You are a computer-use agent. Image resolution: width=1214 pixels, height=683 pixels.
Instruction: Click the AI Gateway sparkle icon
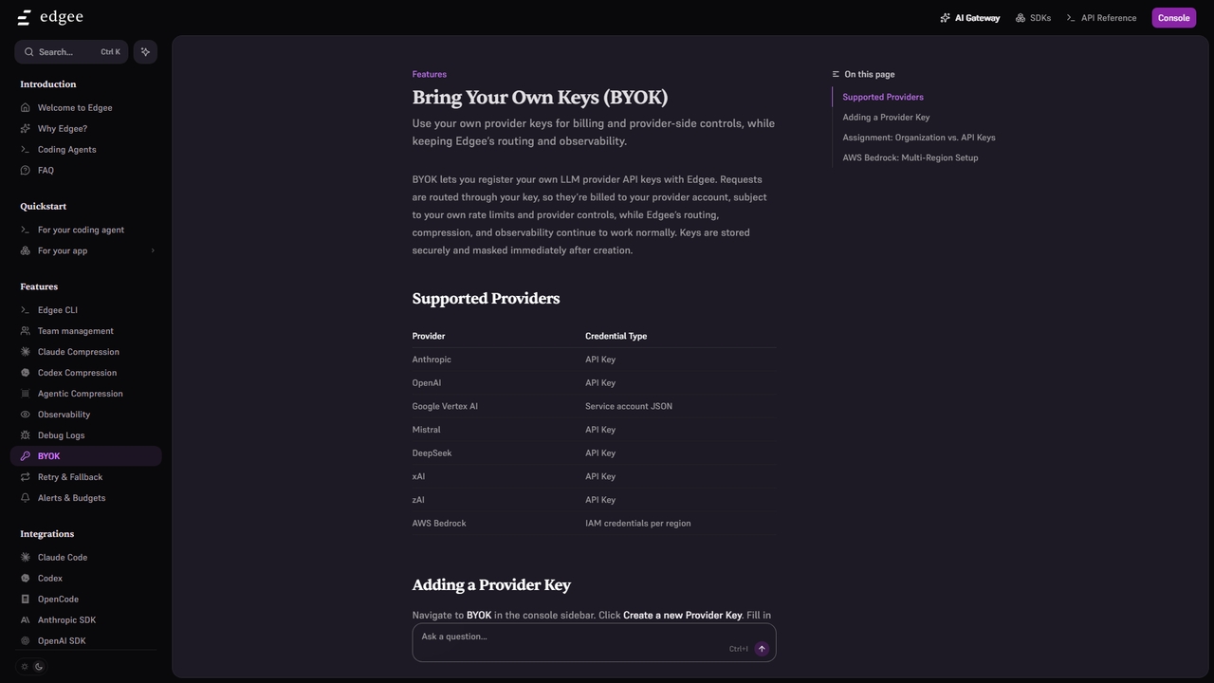click(946, 18)
